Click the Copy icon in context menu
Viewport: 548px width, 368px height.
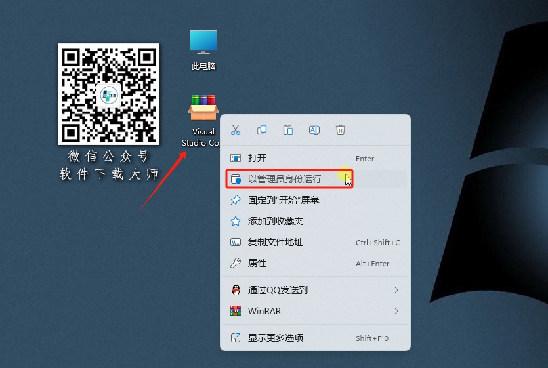(262, 130)
